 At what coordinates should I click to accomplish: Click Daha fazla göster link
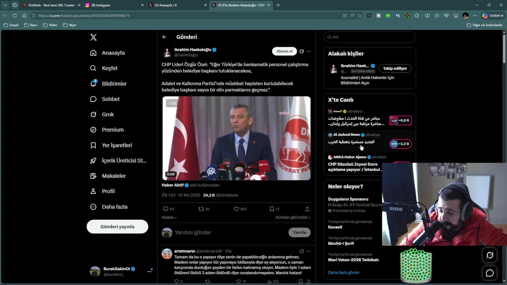tap(344, 272)
